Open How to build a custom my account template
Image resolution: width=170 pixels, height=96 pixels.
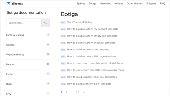pos(92,29)
